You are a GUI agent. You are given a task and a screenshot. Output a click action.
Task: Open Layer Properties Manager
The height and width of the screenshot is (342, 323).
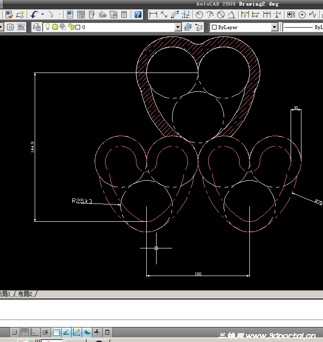(x=37, y=27)
